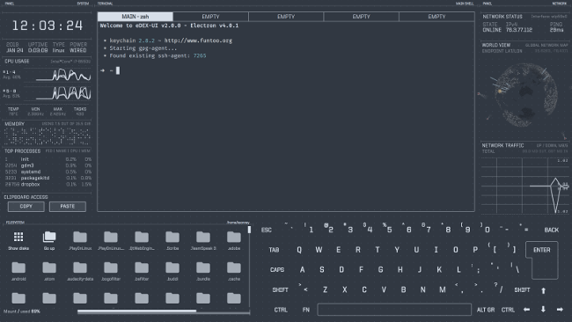Click the http://www.funtoo.org URL in the terminal
This screenshot has height=322, width=572.
pyautogui.click(x=198, y=40)
